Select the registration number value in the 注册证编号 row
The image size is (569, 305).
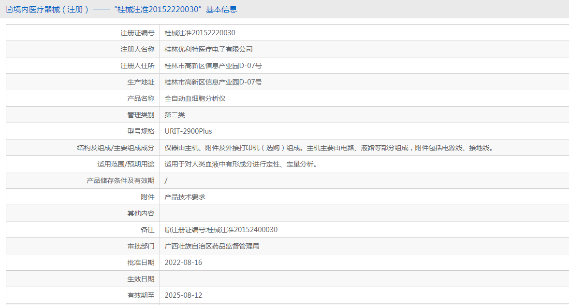(200, 33)
